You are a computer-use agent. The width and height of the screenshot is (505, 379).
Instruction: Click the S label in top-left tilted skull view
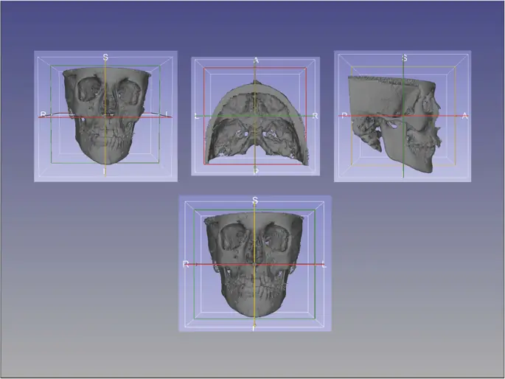(x=105, y=57)
